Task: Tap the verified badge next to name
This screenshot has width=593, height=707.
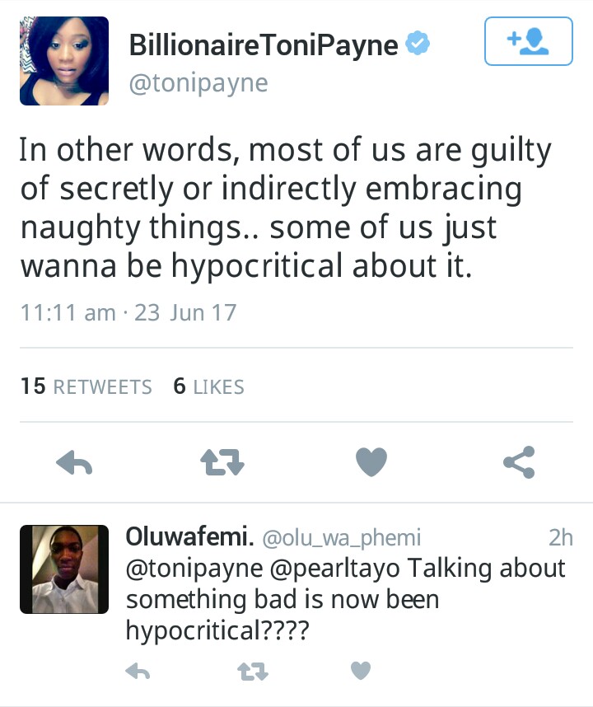Action: pyautogui.click(x=419, y=45)
